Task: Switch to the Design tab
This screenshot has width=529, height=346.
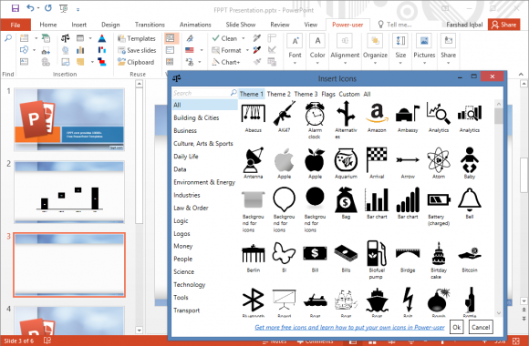Action: (110, 25)
